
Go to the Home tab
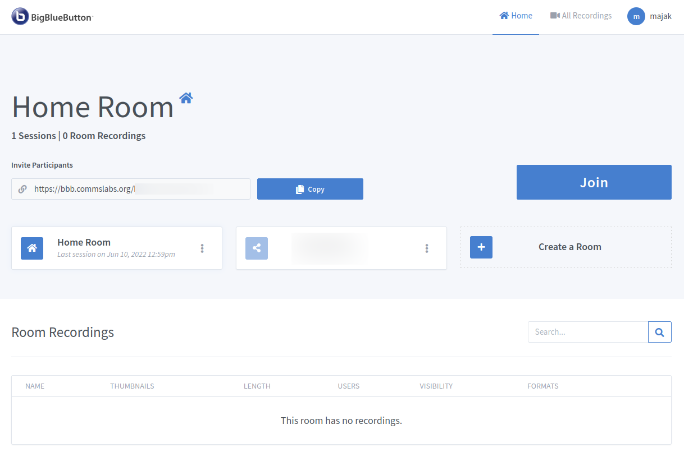click(516, 16)
